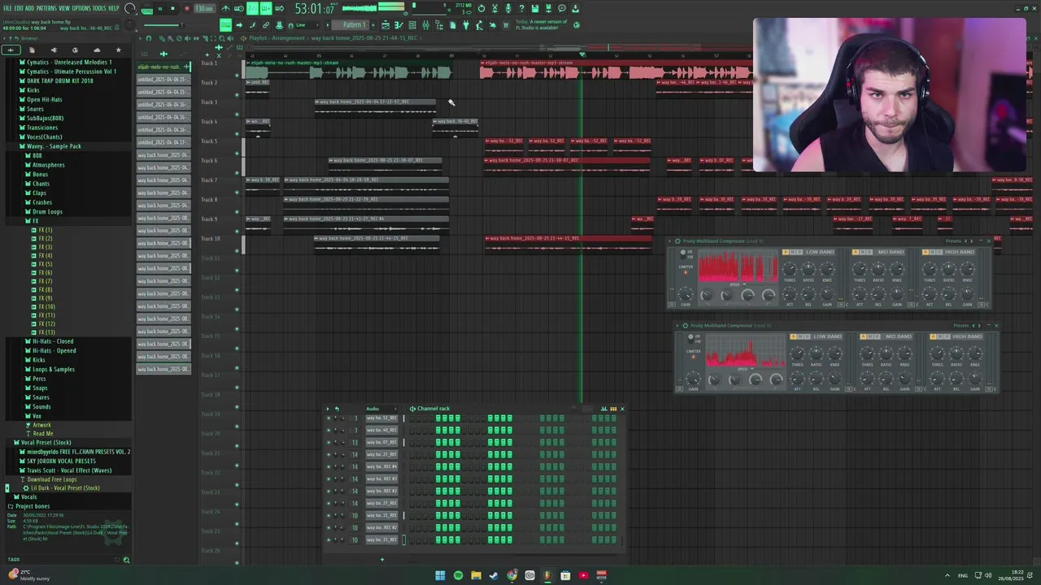Viewport: 1041px width, 585px height.
Task: Click the floppy disk save icon
Action: [534, 8]
